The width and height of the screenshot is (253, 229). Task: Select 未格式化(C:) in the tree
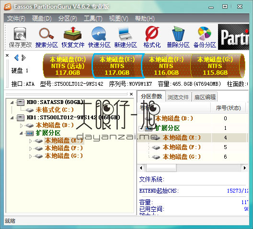click(x=55, y=110)
